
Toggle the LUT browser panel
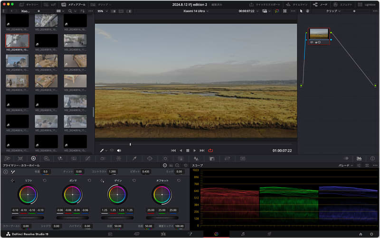click(x=50, y=4)
